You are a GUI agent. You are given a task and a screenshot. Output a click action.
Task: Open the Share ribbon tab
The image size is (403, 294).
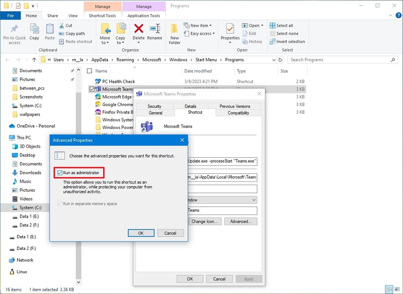(x=52, y=15)
